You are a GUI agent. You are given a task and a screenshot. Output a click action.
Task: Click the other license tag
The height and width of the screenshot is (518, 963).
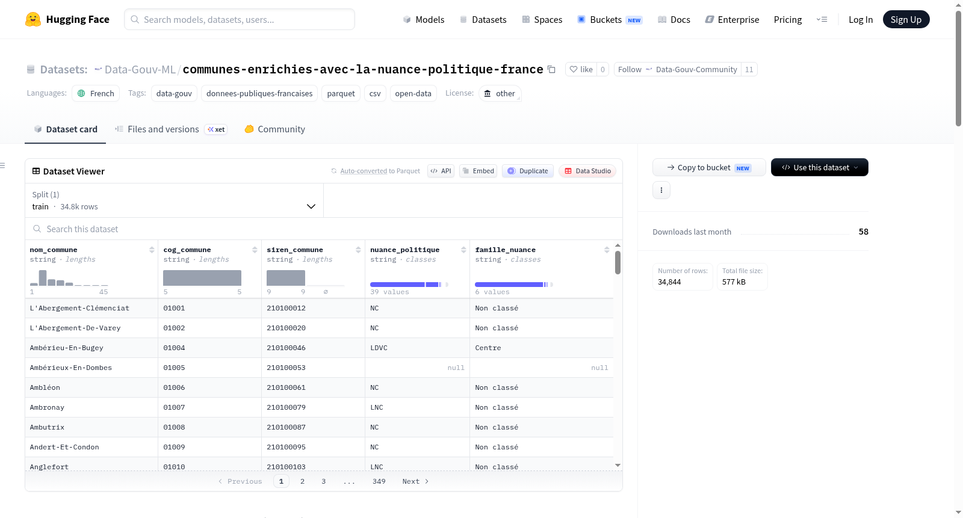(500, 93)
